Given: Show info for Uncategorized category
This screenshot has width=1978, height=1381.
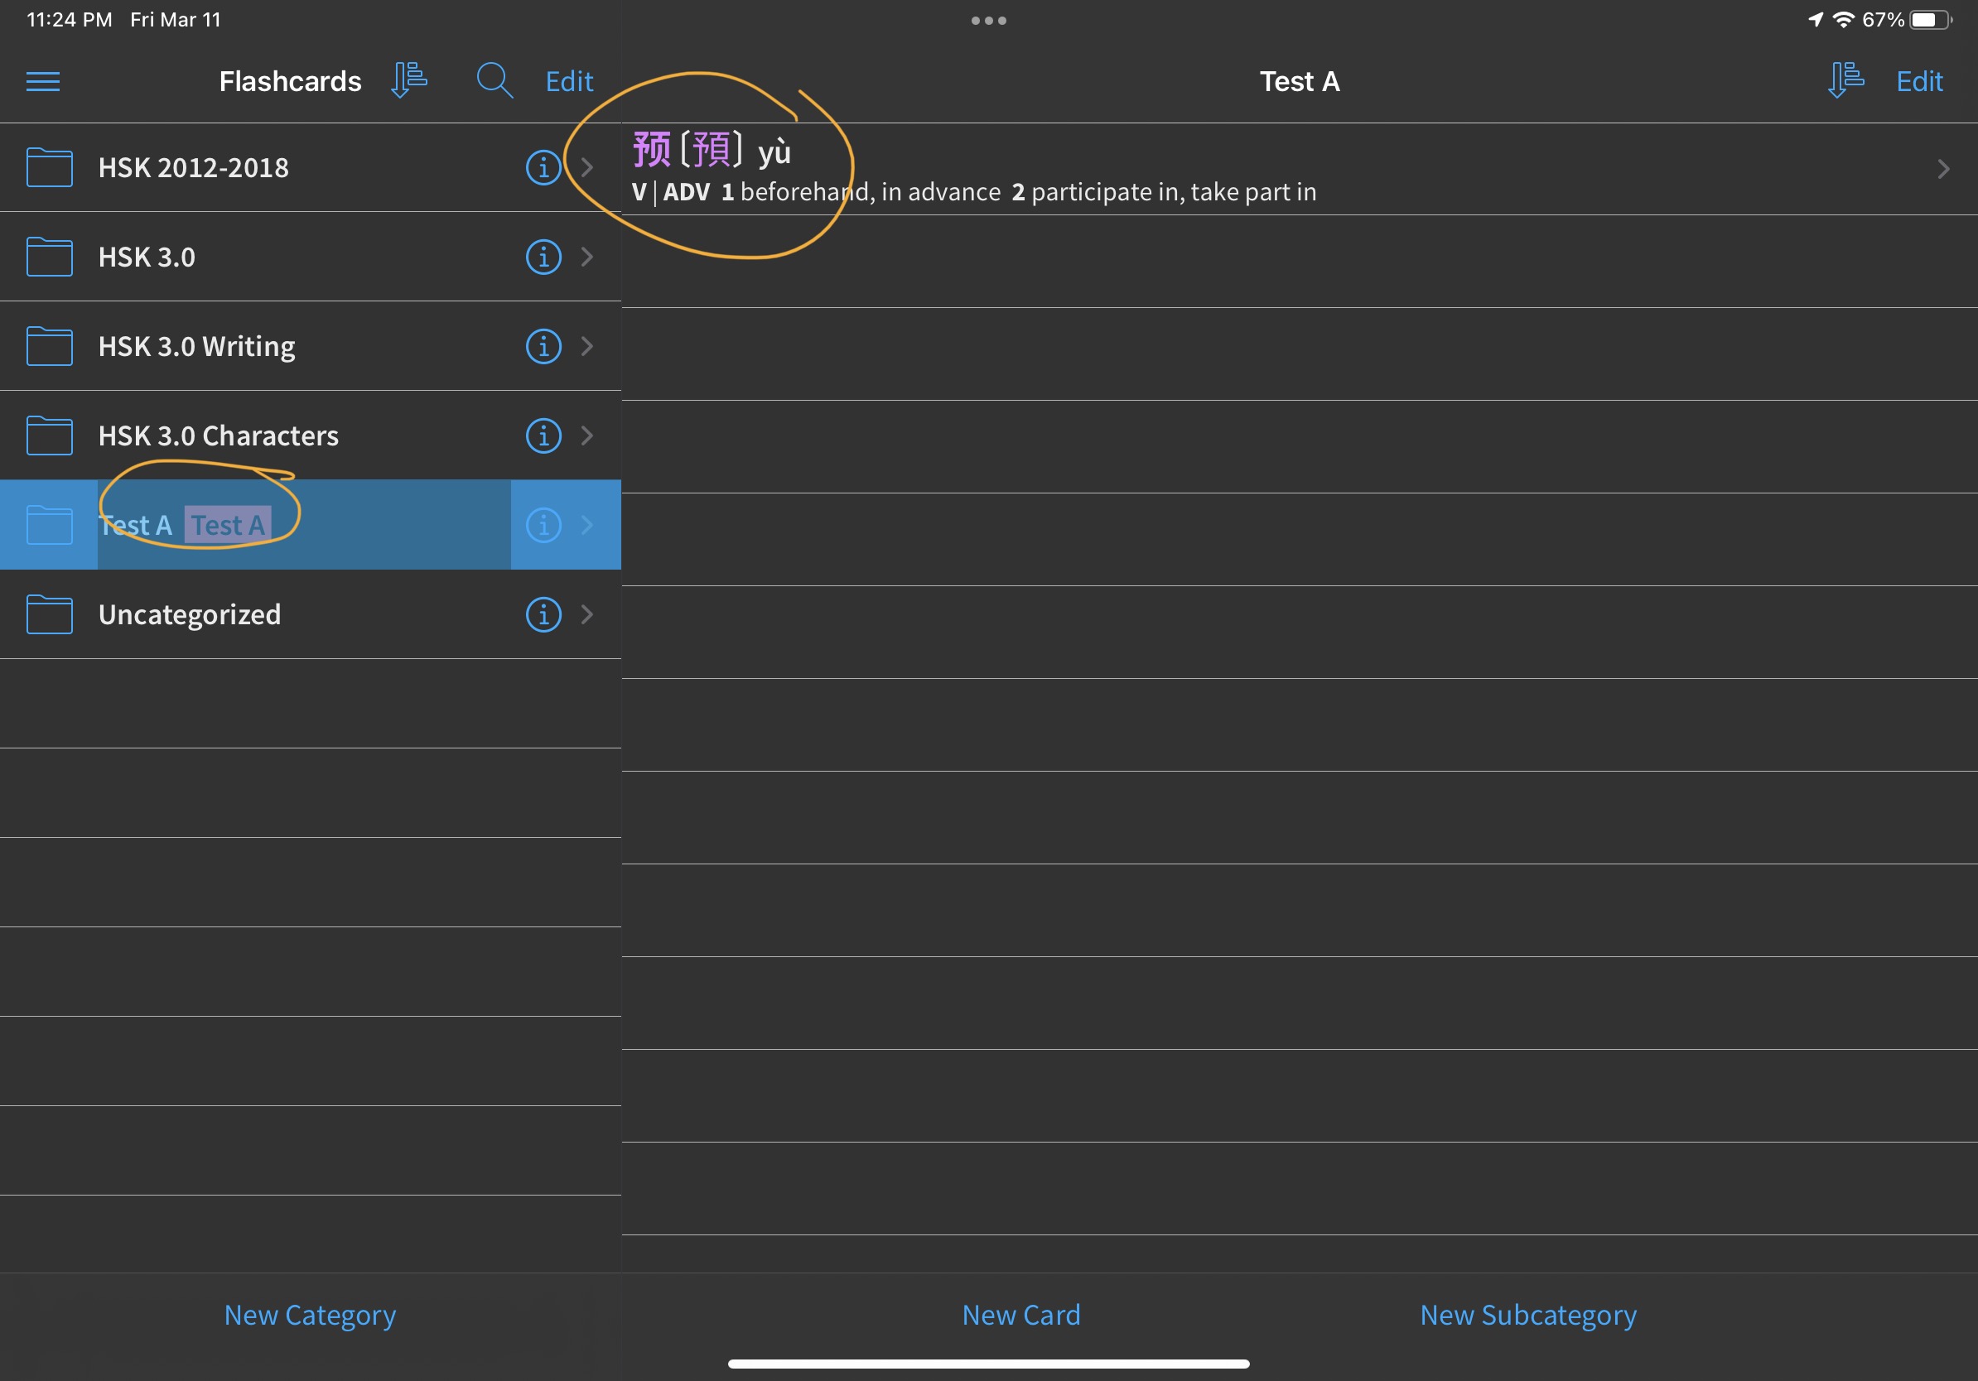Looking at the screenshot, I should pos(543,614).
